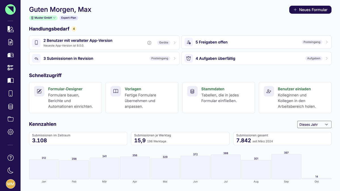340x191 pixels.
Task: Click the Sep bar labeled 397
Action: pos(286,167)
